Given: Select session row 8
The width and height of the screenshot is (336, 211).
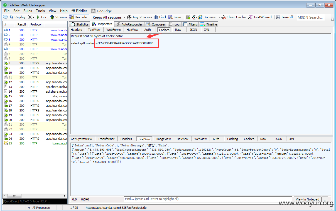Looking at the screenshot, I should pos(35,63).
